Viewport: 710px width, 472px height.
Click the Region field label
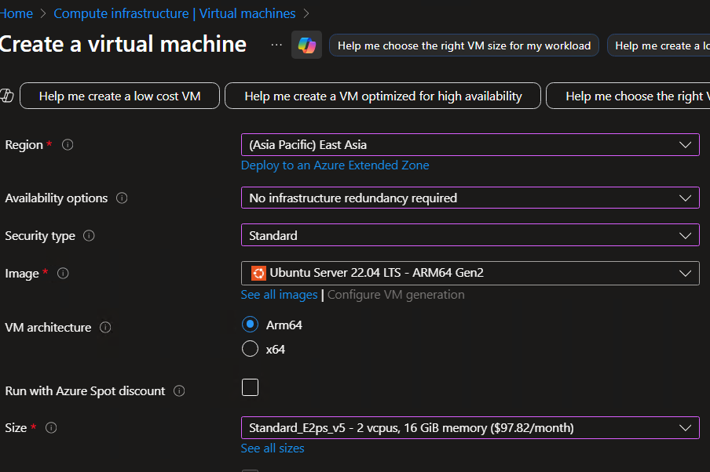(24, 145)
